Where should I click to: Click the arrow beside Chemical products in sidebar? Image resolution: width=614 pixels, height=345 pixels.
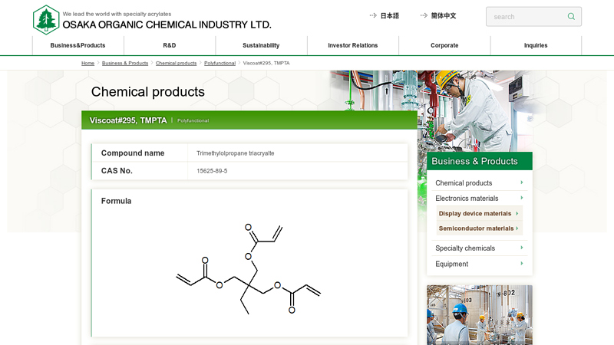522,182
